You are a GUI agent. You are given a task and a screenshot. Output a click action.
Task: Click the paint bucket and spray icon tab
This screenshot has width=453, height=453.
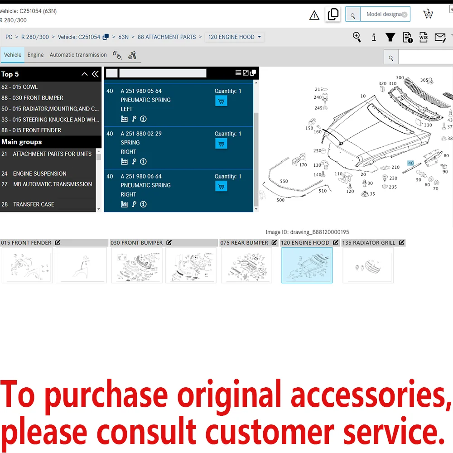point(117,55)
